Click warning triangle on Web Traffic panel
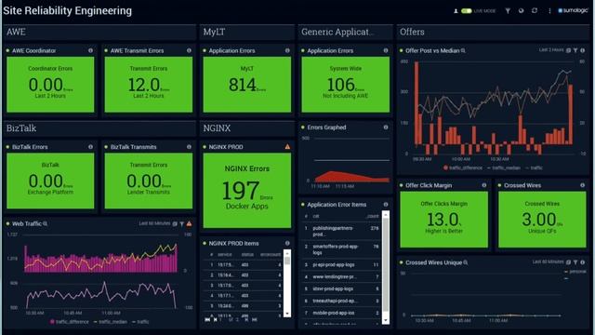 coord(189,223)
